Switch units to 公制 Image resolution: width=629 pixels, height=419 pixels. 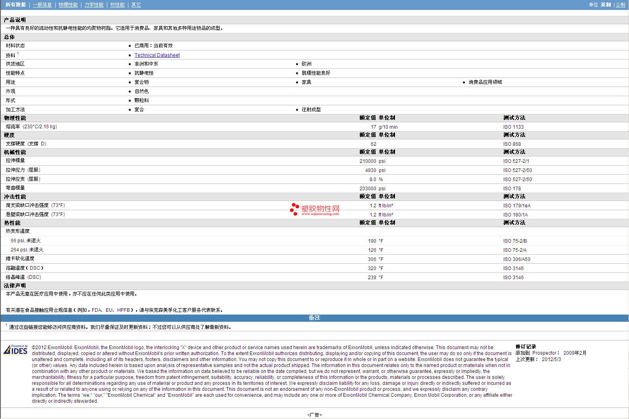pyautogui.click(x=620, y=5)
